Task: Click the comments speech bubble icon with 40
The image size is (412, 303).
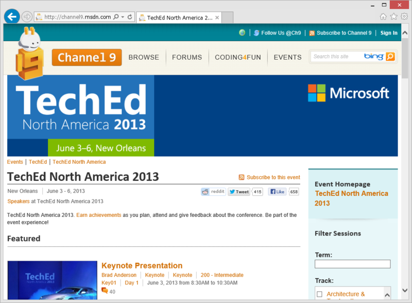Action: coord(105,291)
